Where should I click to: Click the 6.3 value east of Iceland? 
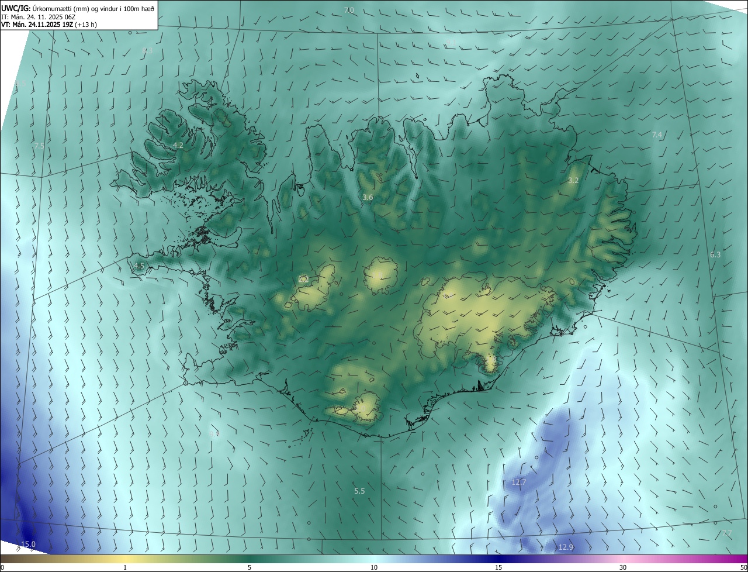pos(715,254)
